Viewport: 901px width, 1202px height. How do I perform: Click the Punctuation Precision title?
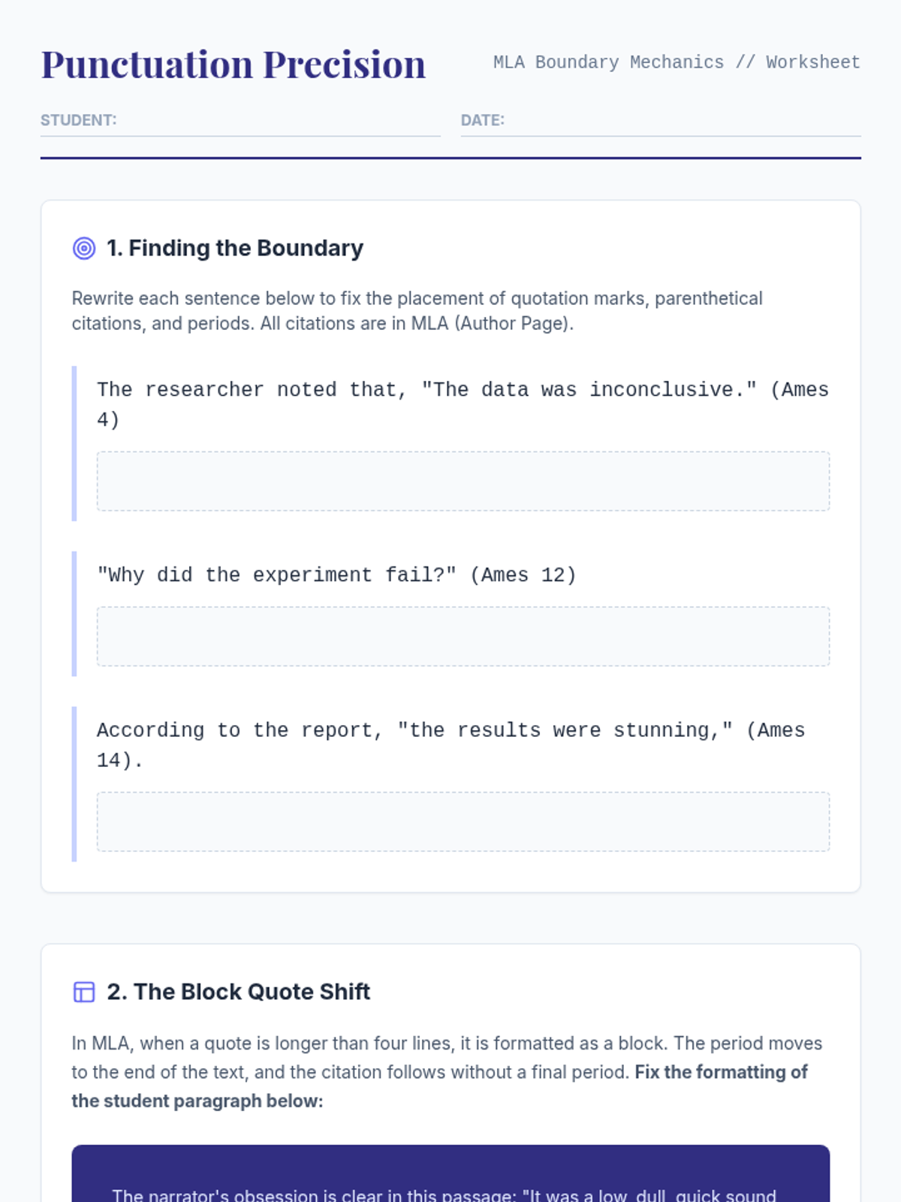(x=234, y=64)
